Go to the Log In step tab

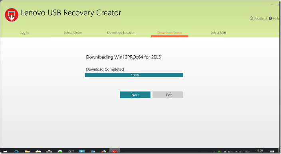(x=24, y=33)
